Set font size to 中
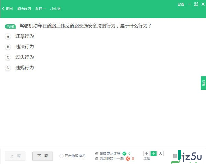 point(153,153)
